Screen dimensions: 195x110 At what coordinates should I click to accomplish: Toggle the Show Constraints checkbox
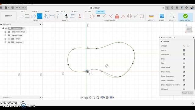[184, 80]
